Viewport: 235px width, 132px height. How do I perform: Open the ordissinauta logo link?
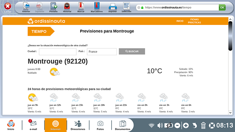point(46,21)
